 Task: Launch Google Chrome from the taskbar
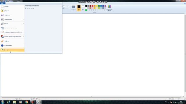tap(26, 102)
